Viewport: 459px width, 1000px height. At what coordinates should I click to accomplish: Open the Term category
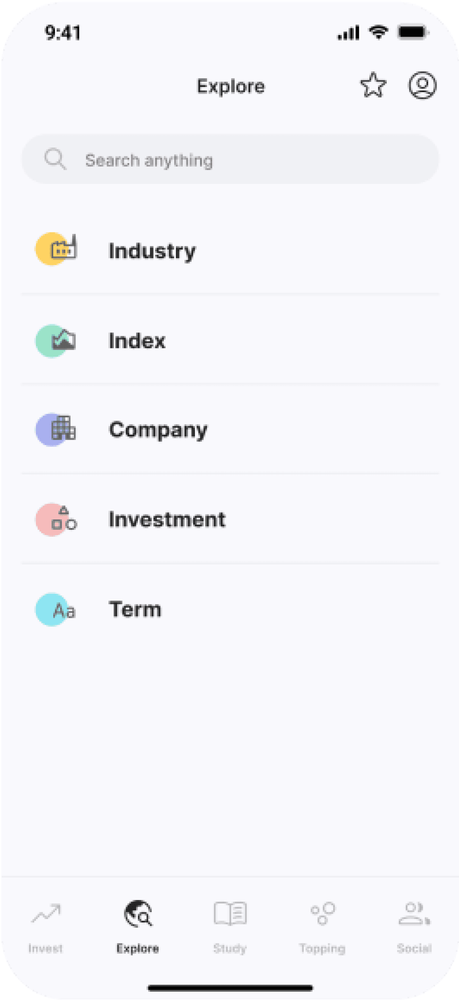pyautogui.click(x=230, y=609)
